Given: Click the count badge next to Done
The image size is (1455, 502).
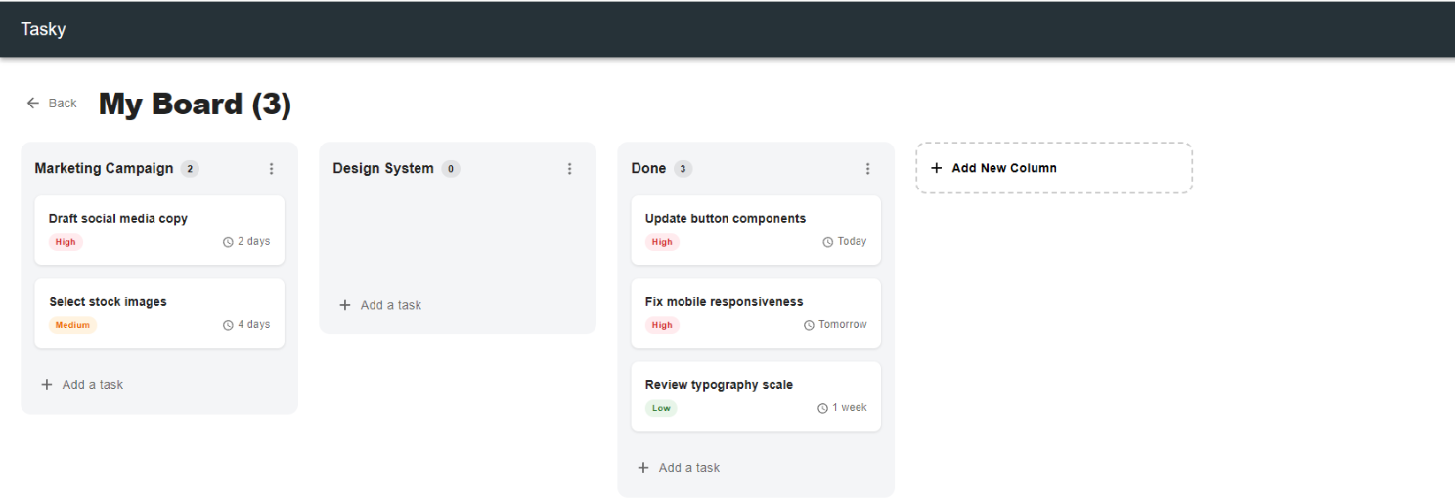Looking at the screenshot, I should coord(683,169).
